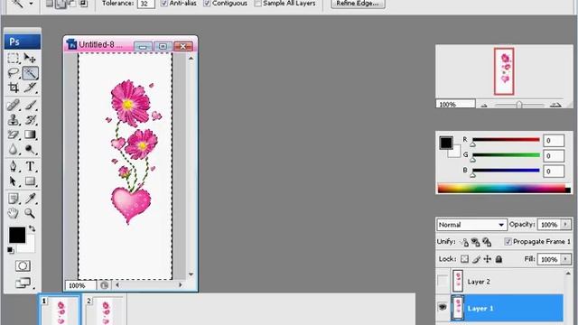The width and height of the screenshot is (578, 325).
Task: Click Navigator zoom in button
Action: pyautogui.click(x=555, y=105)
